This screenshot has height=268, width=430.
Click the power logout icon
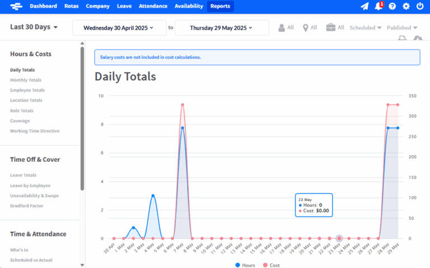click(x=420, y=6)
